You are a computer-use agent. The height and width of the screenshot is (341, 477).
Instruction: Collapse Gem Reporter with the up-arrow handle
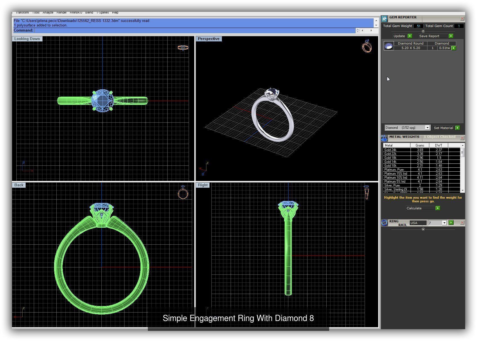click(x=423, y=31)
